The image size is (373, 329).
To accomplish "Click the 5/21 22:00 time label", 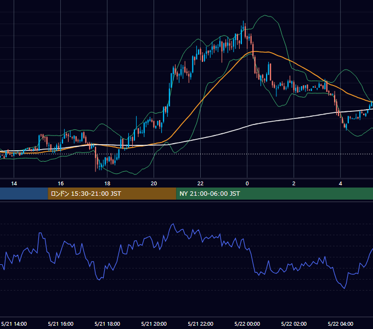I will point(201,324).
